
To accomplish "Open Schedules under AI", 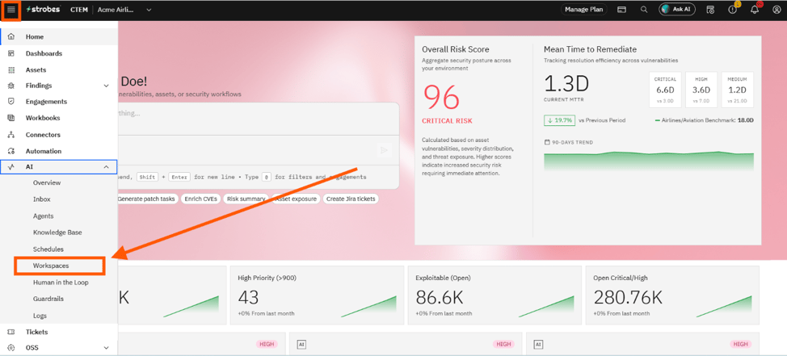I will point(48,249).
